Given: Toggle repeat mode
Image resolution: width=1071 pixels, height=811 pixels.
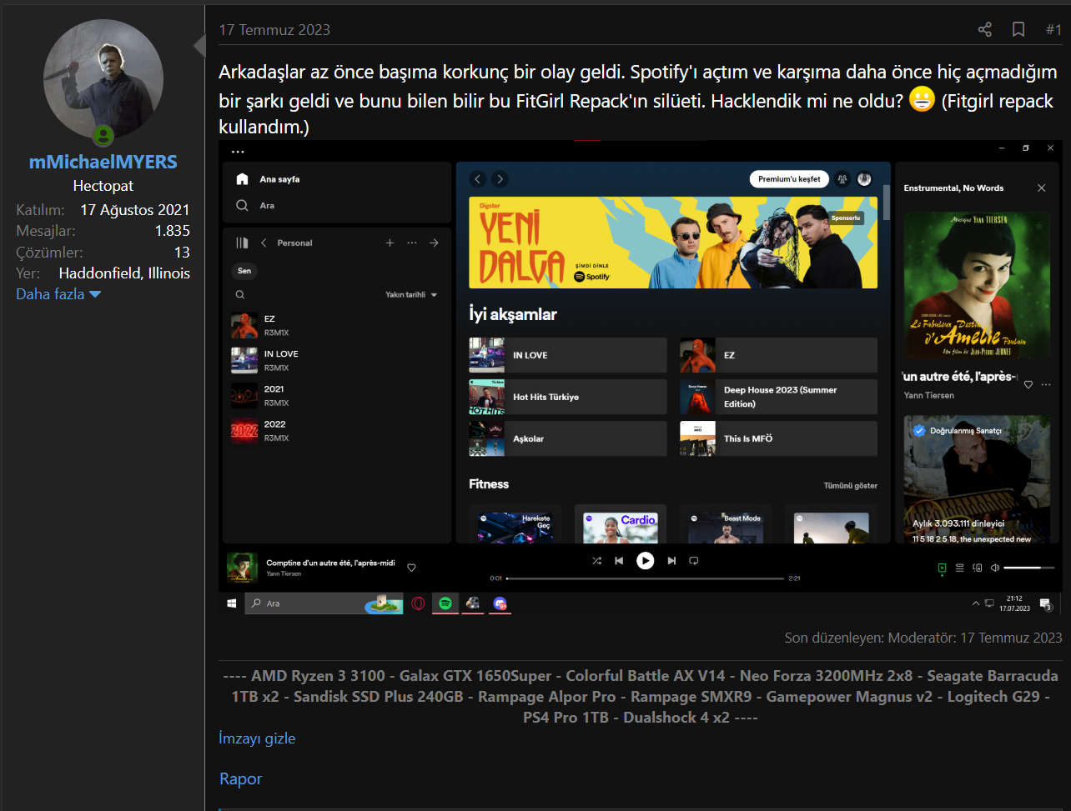Looking at the screenshot, I should tap(693, 561).
